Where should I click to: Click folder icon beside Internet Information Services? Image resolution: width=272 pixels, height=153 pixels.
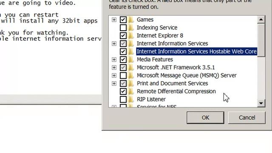tap(131, 43)
